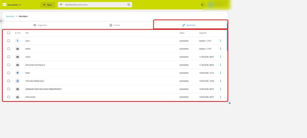Click the eye icon on Angesehen tab
Viewport: 307px width, 138px height.
[x=35, y=25]
